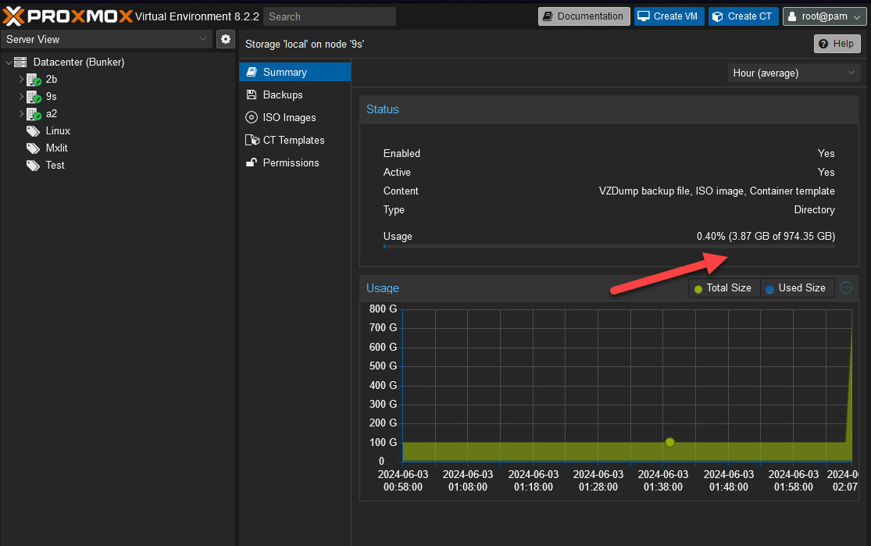Click the storage Usage progress bar

(609, 247)
